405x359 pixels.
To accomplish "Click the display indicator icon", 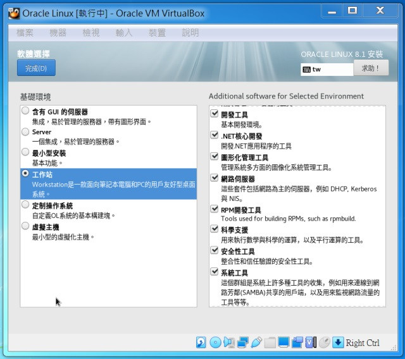I will tap(283, 343).
